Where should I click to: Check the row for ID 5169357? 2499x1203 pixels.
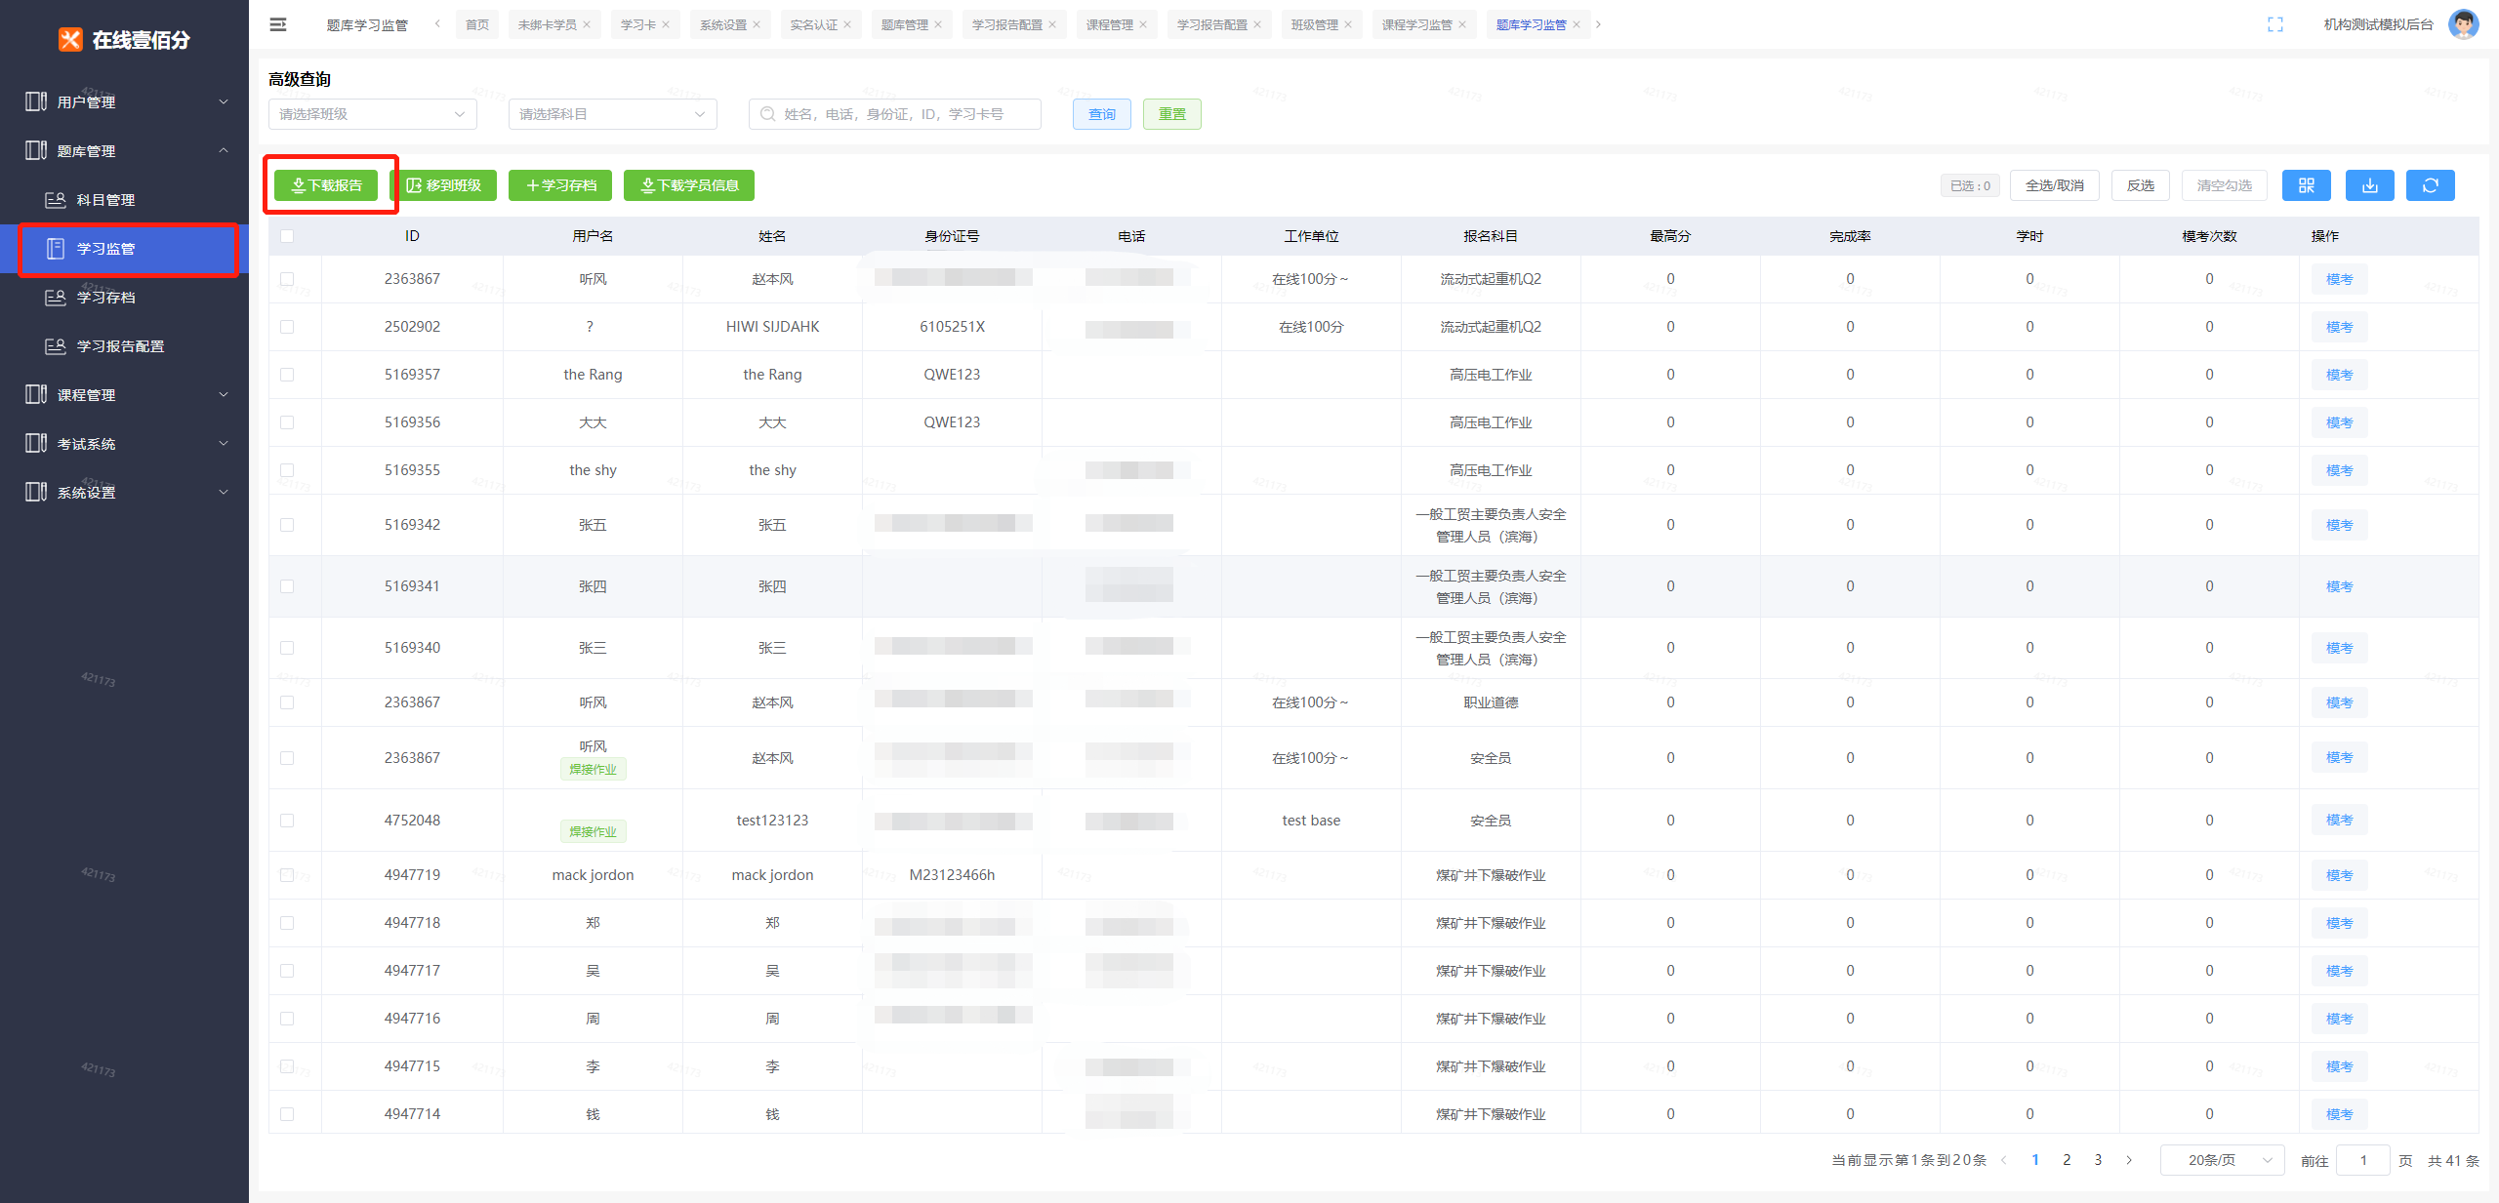[287, 375]
